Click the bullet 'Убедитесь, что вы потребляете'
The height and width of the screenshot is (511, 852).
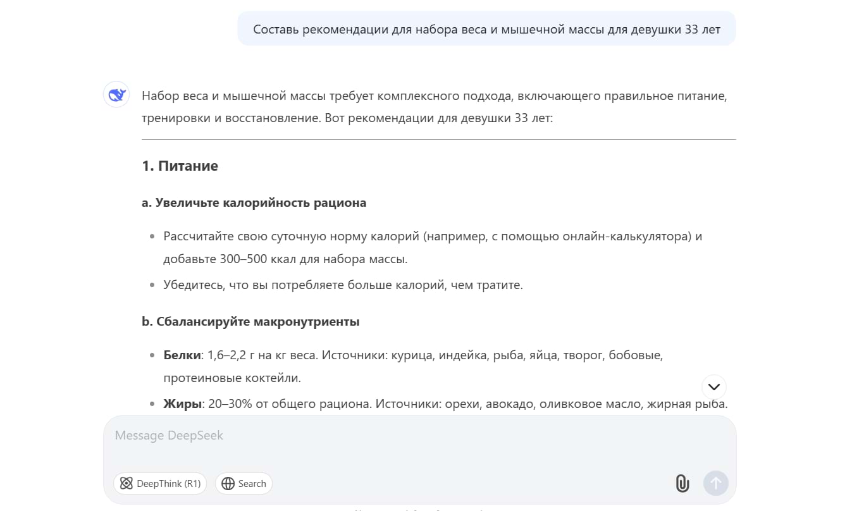343,285
